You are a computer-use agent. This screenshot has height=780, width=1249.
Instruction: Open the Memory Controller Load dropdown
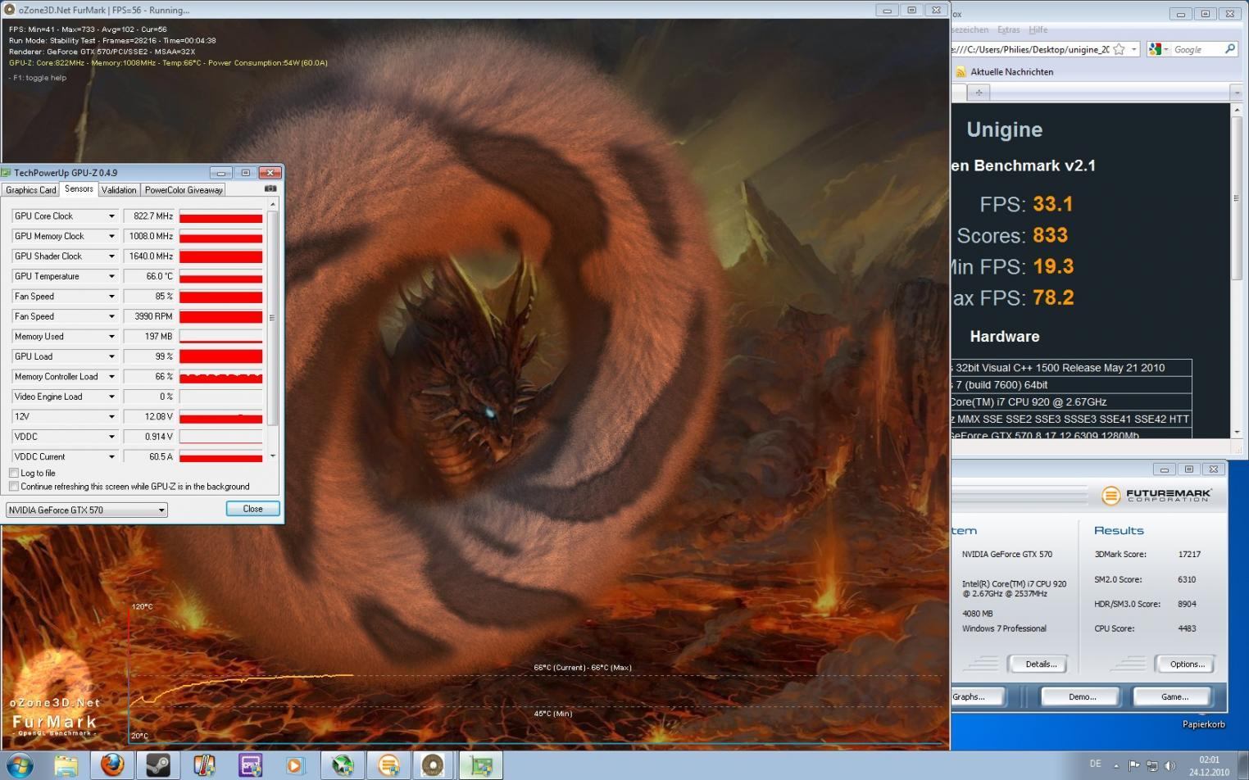pyautogui.click(x=111, y=377)
